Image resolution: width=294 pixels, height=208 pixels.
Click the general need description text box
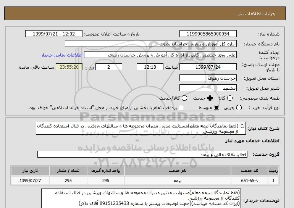tap(141, 129)
